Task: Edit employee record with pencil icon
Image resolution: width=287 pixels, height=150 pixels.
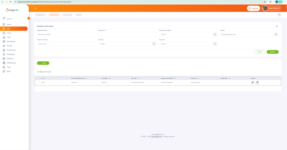Action: click(252, 82)
